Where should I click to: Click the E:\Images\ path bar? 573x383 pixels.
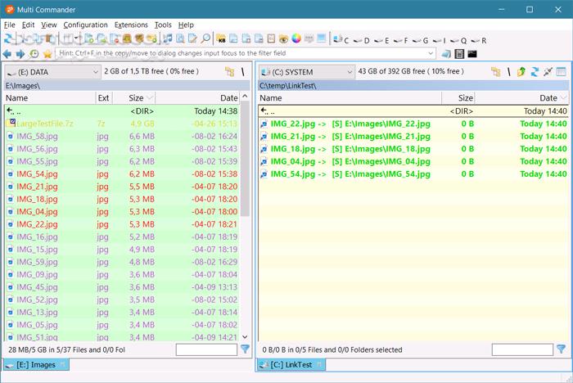click(x=126, y=86)
